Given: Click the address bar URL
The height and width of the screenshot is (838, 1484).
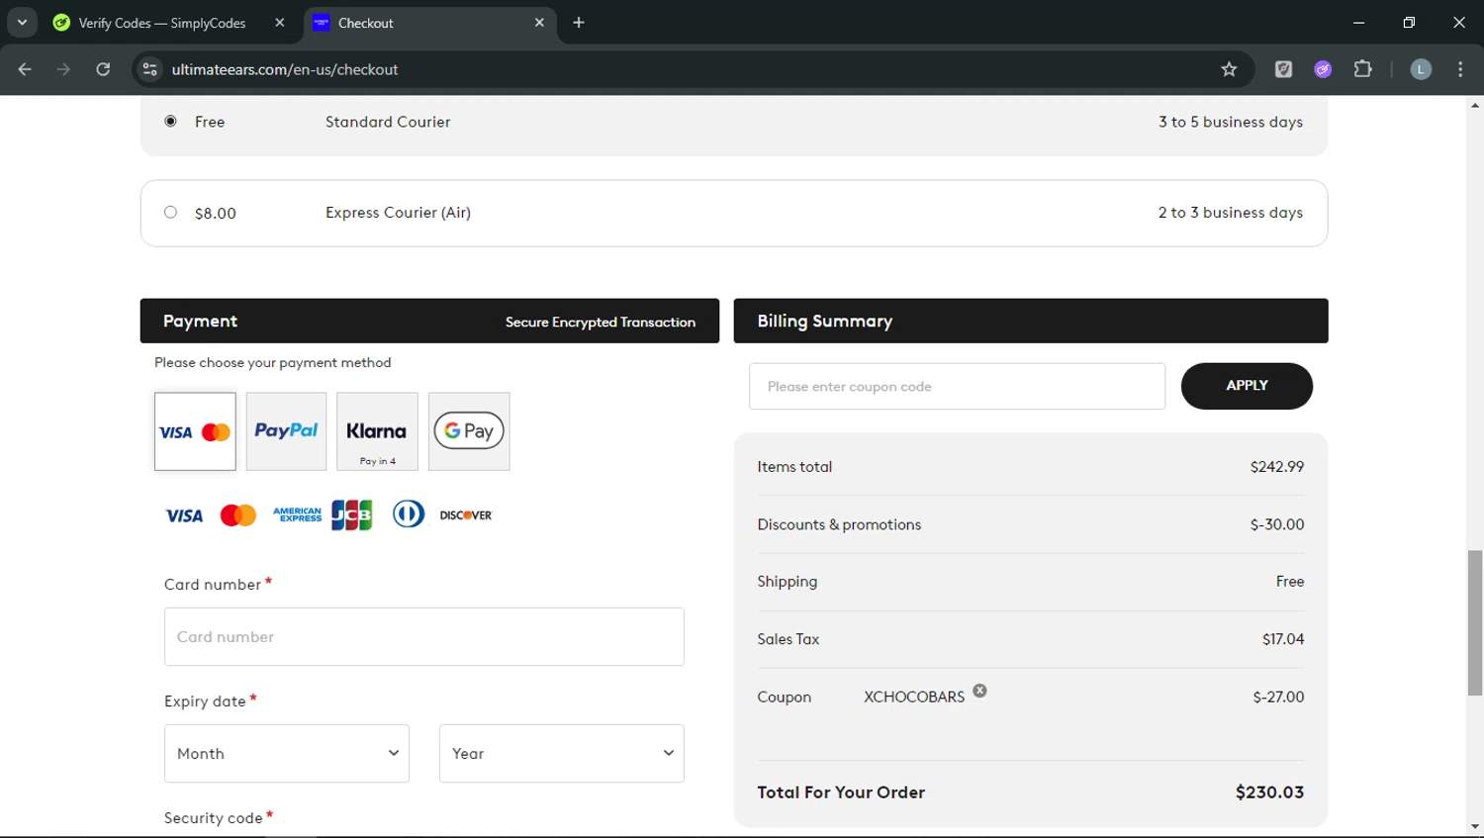Looking at the screenshot, I should coord(285,69).
